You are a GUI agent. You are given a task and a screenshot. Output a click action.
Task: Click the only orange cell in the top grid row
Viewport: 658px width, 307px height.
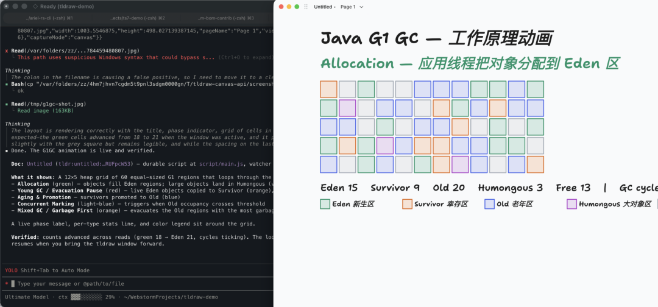pos(328,90)
